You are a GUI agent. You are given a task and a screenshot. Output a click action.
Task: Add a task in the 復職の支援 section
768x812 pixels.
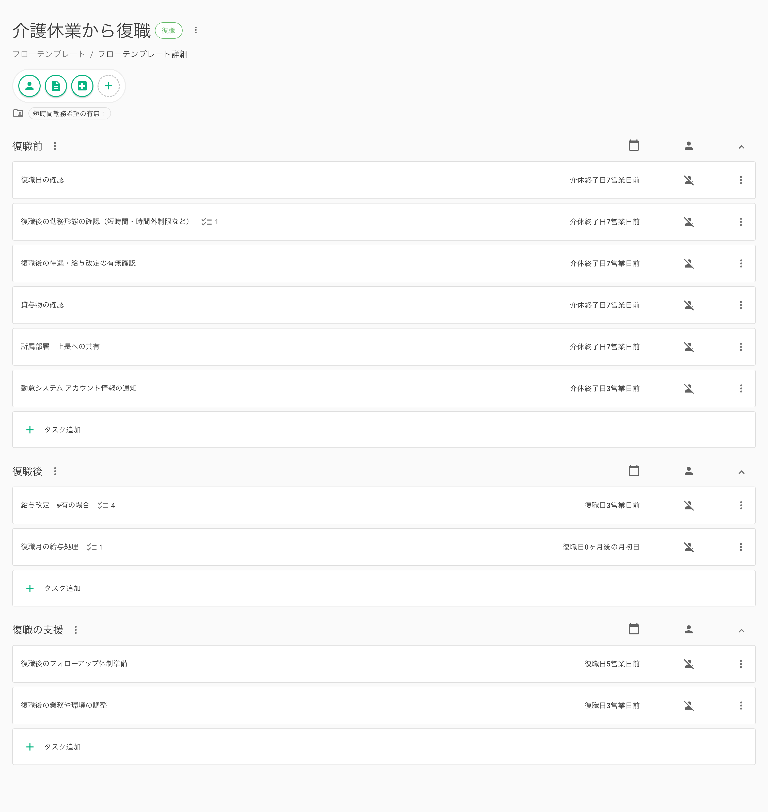tap(383, 747)
